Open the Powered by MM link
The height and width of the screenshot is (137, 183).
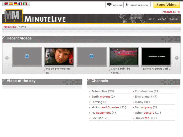click(x=171, y=12)
